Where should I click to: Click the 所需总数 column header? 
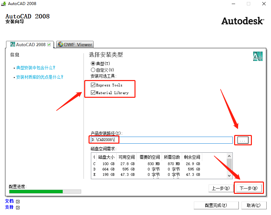click(x=172, y=157)
